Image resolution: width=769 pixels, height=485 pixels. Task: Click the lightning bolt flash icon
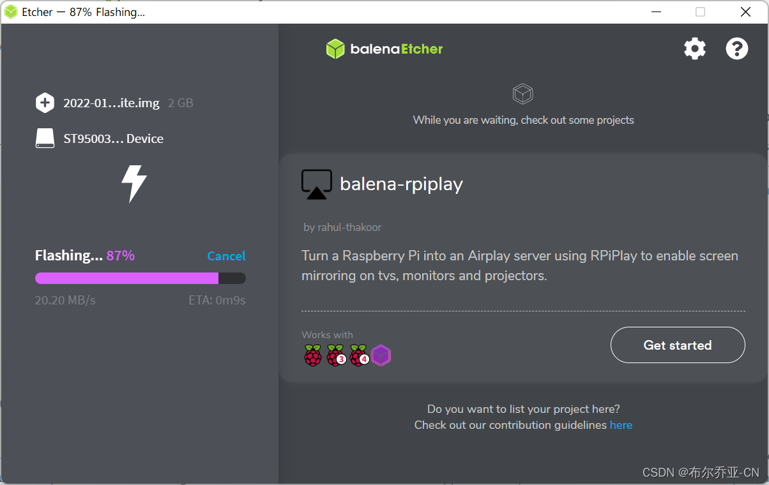coord(134,184)
